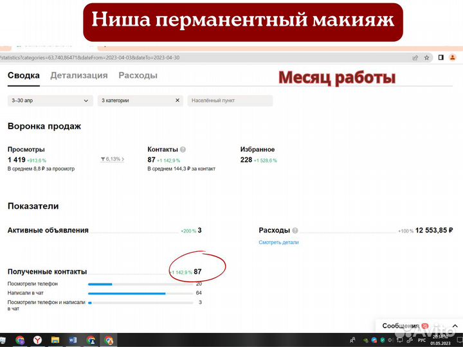The height and width of the screenshot is (347, 463).
Task: Click the Избранное value 228
Action: click(x=246, y=159)
